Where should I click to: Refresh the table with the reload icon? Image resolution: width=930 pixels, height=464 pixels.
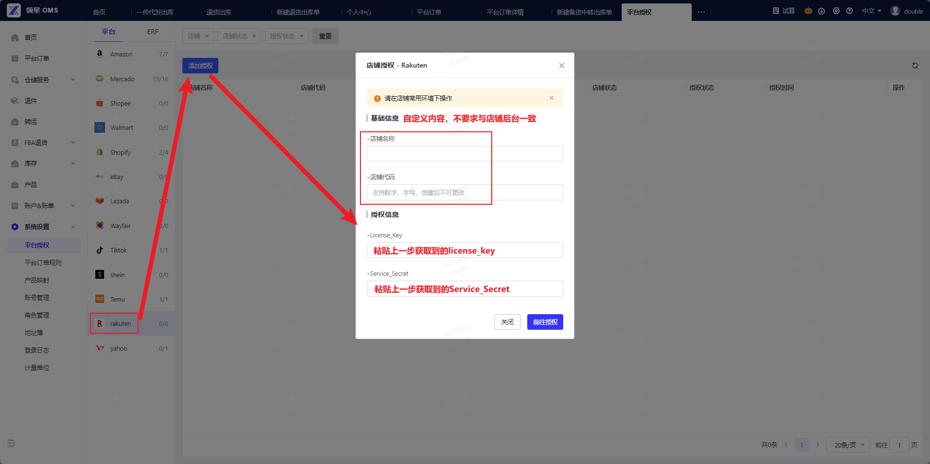[915, 66]
